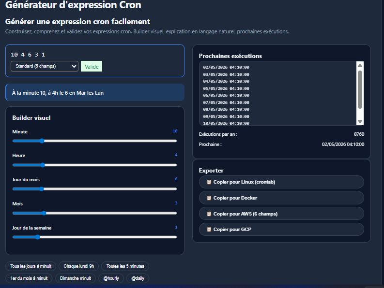Click clipboard icon for AWS export

(x=209, y=214)
